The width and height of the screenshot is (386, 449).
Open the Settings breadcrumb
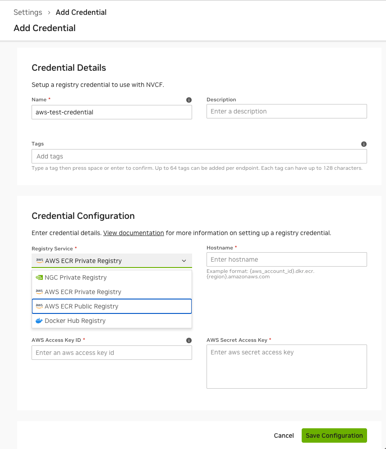pos(28,12)
